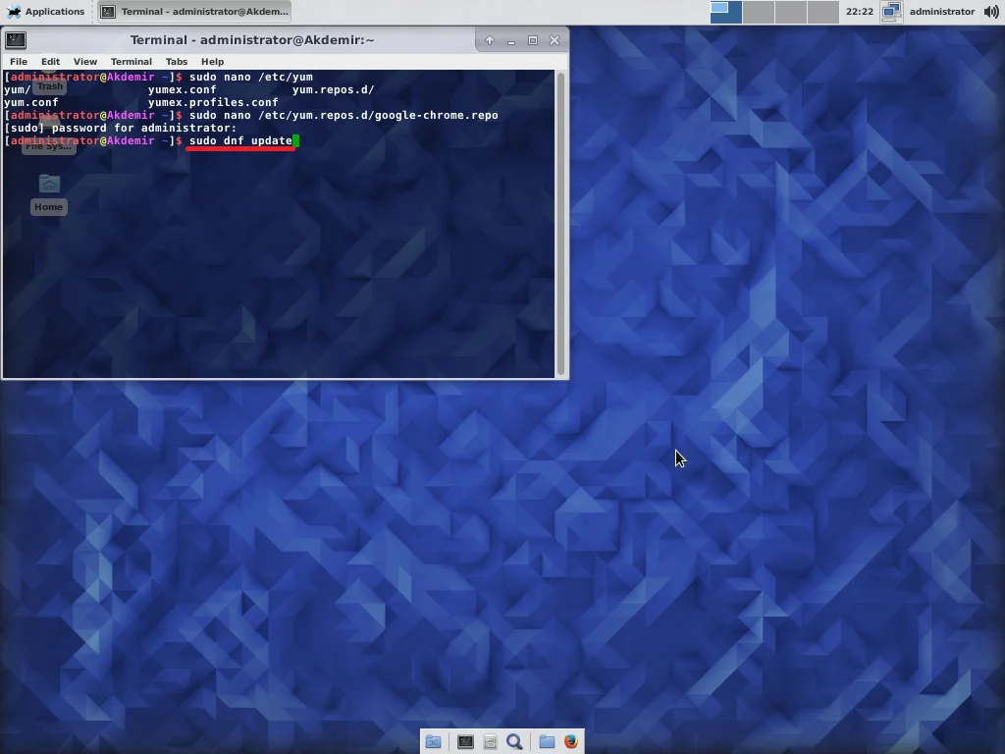This screenshot has width=1005, height=754.
Task: Click the volume speaker icon
Action: point(991,12)
